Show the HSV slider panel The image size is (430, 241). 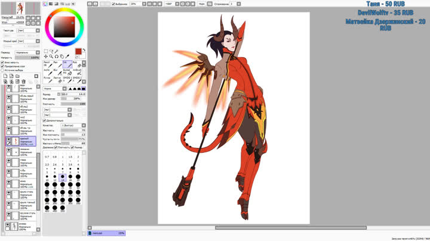pos(56,4)
